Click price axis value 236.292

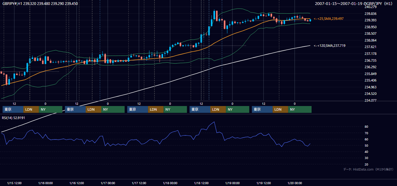[370, 67]
